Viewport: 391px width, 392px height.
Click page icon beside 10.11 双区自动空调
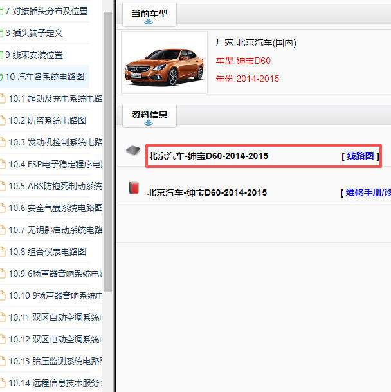pos(3,317)
